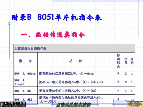Click the 功能 column header
This screenshot has width=143, height=107.
(76, 61)
